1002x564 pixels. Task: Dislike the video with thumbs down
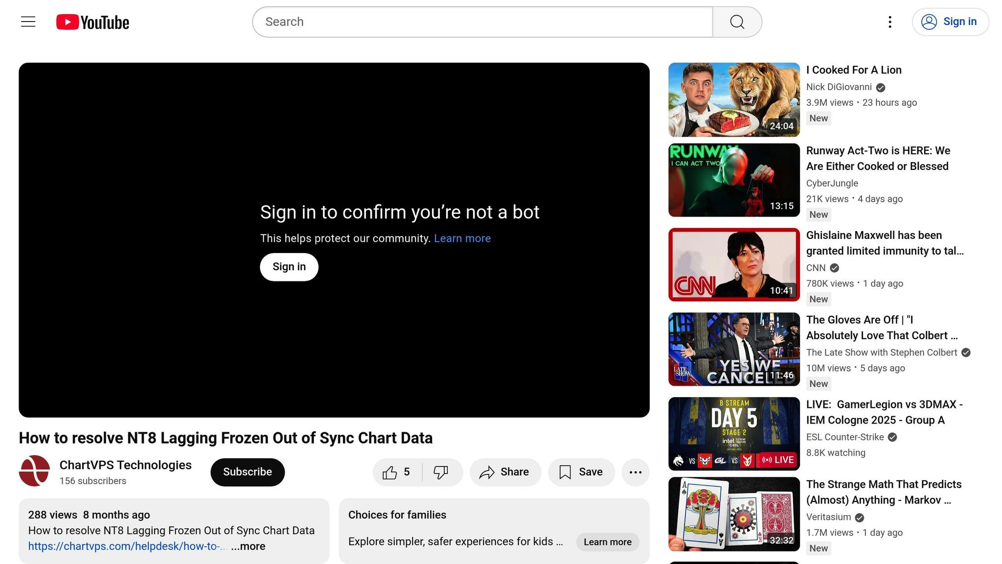(x=441, y=472)
